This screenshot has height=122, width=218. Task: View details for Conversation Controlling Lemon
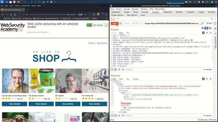point(14,104)
